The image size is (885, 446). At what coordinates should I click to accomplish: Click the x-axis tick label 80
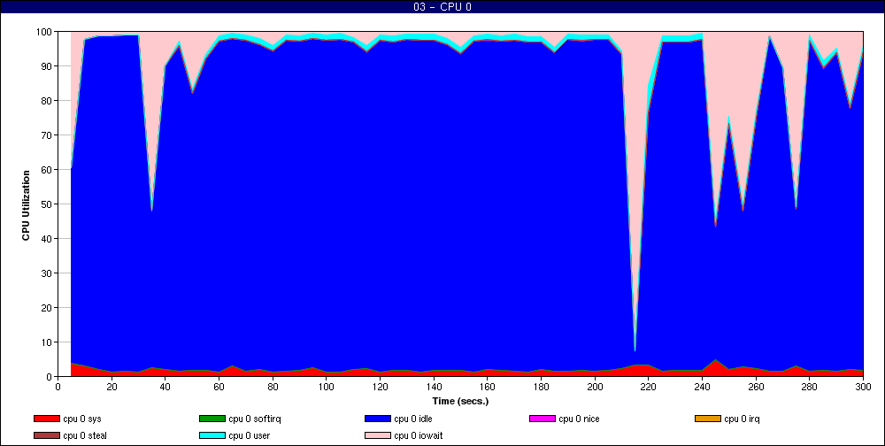pyautogui.click(x=273, y=387)
